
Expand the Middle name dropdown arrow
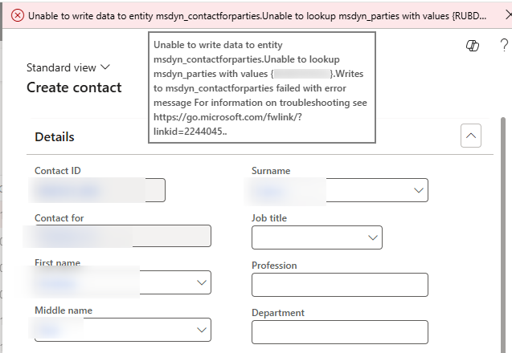click(202, 330)
